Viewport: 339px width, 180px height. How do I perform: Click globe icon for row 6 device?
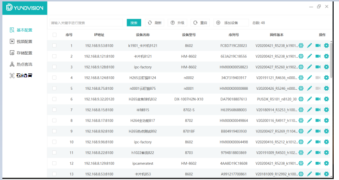[x=301, y=99]
